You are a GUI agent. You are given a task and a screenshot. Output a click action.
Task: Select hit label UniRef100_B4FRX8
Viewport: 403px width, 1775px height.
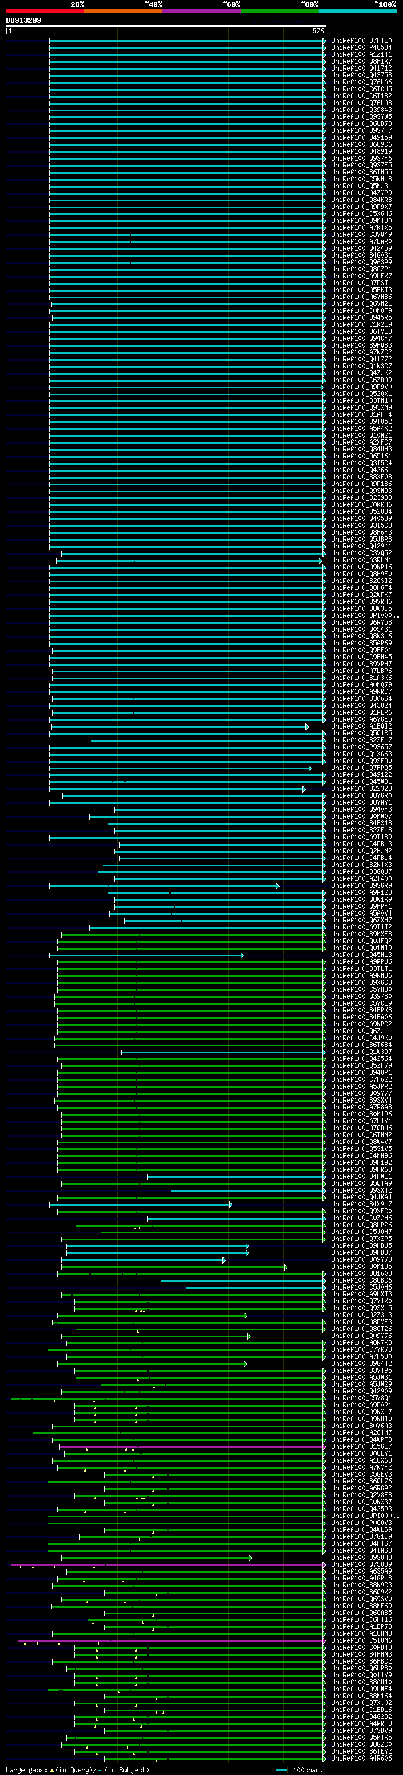361,1010
